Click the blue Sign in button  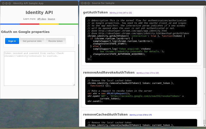pyautogui.click(x=12, y=41)
